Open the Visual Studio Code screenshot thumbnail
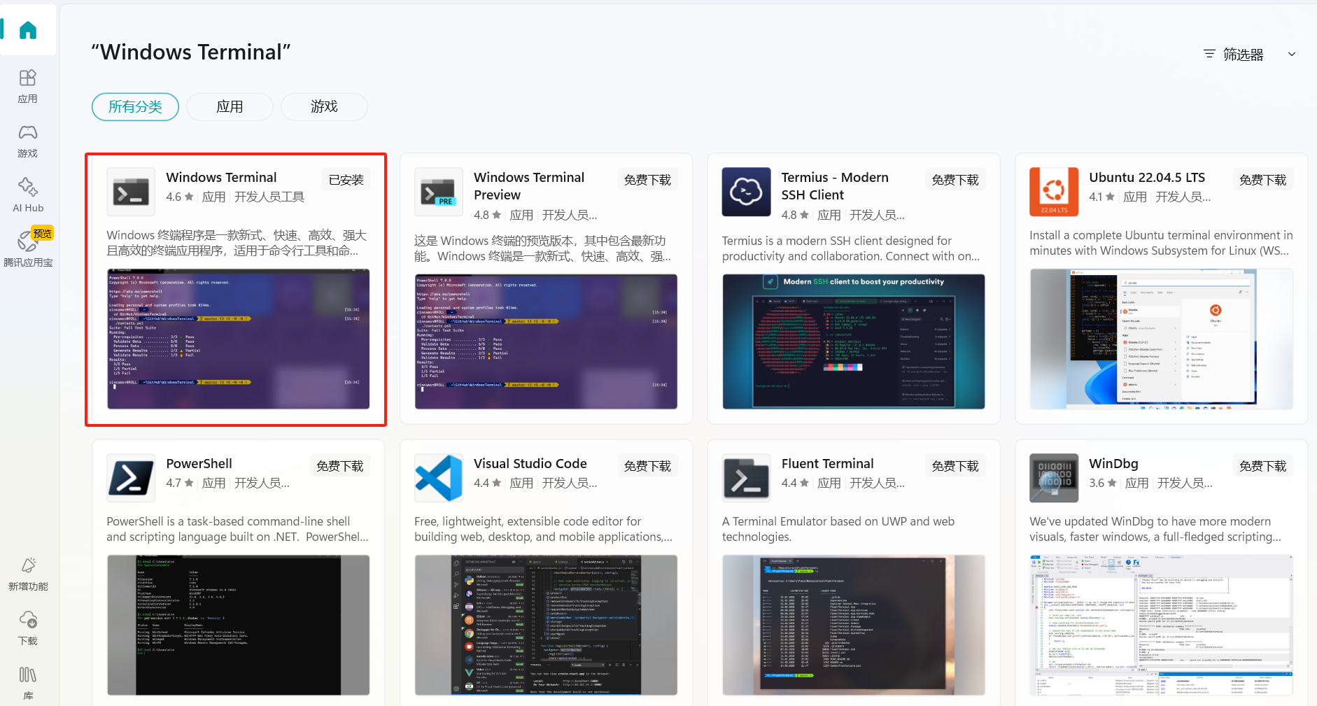Viewport: 1317px width, 706px height. 546,625
